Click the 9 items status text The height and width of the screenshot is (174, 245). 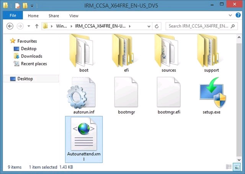click(x=15, y=167)
